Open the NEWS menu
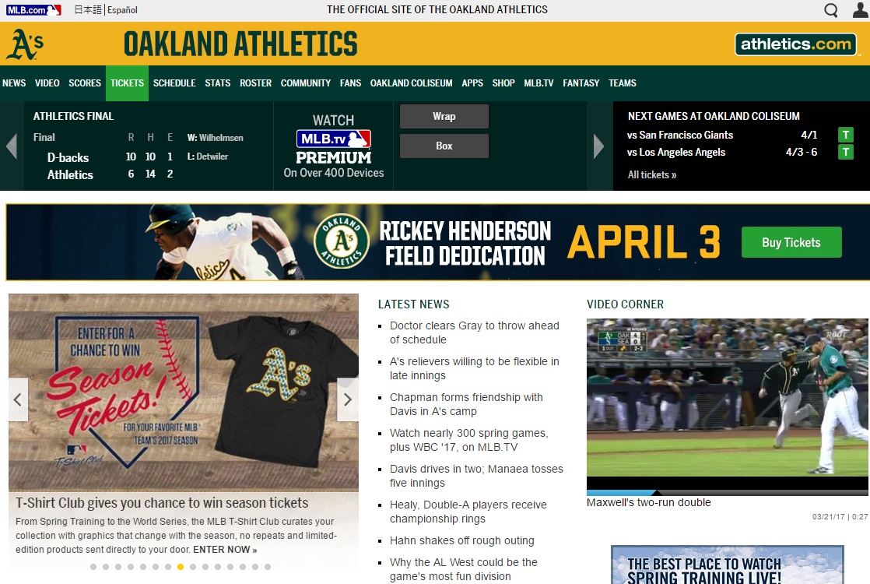This screenshot has height=584, width=870. click(x=14, y=83)
